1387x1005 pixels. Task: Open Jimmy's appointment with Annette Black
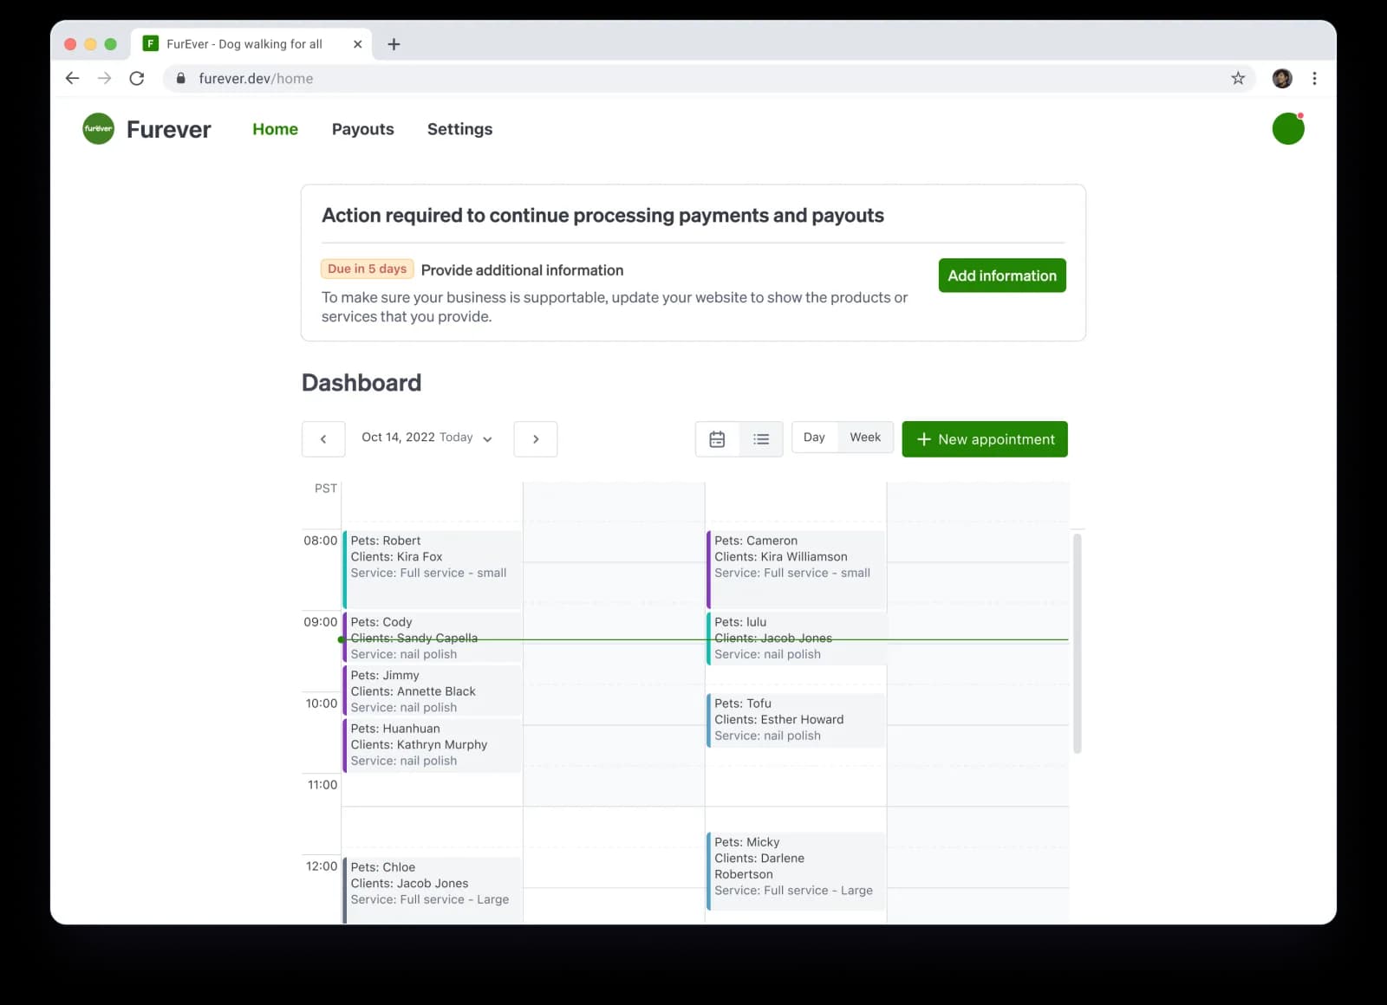pos(433,691)
